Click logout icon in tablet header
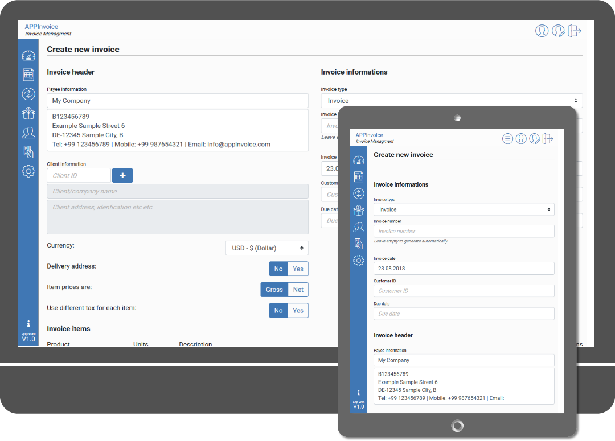 click(548, 138)
